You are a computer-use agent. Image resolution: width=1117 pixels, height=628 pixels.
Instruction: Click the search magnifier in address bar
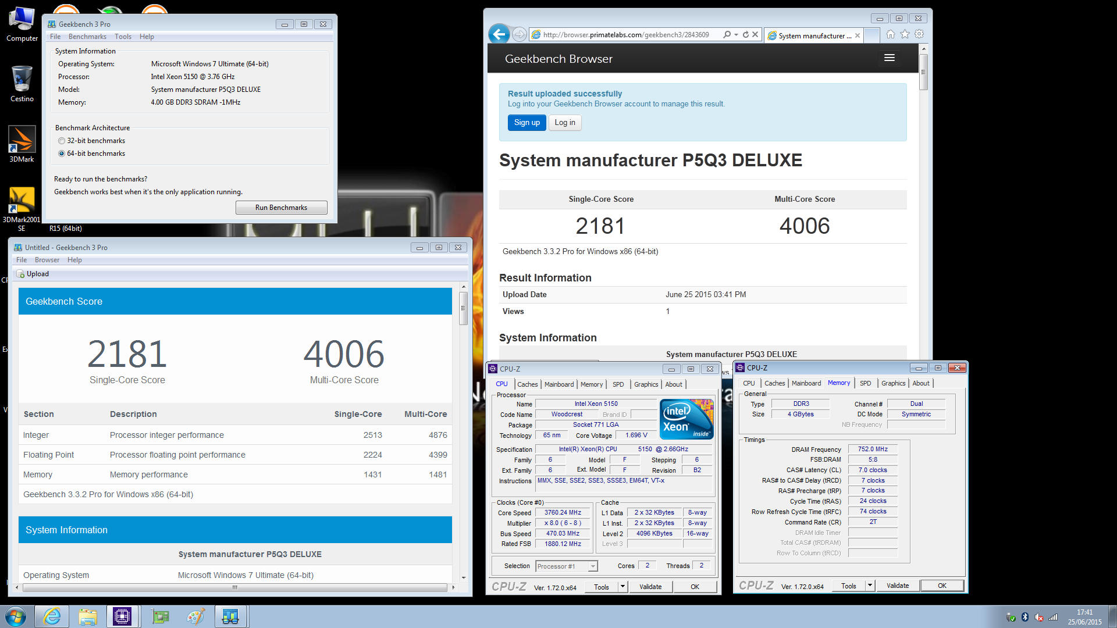pos(727,35)
